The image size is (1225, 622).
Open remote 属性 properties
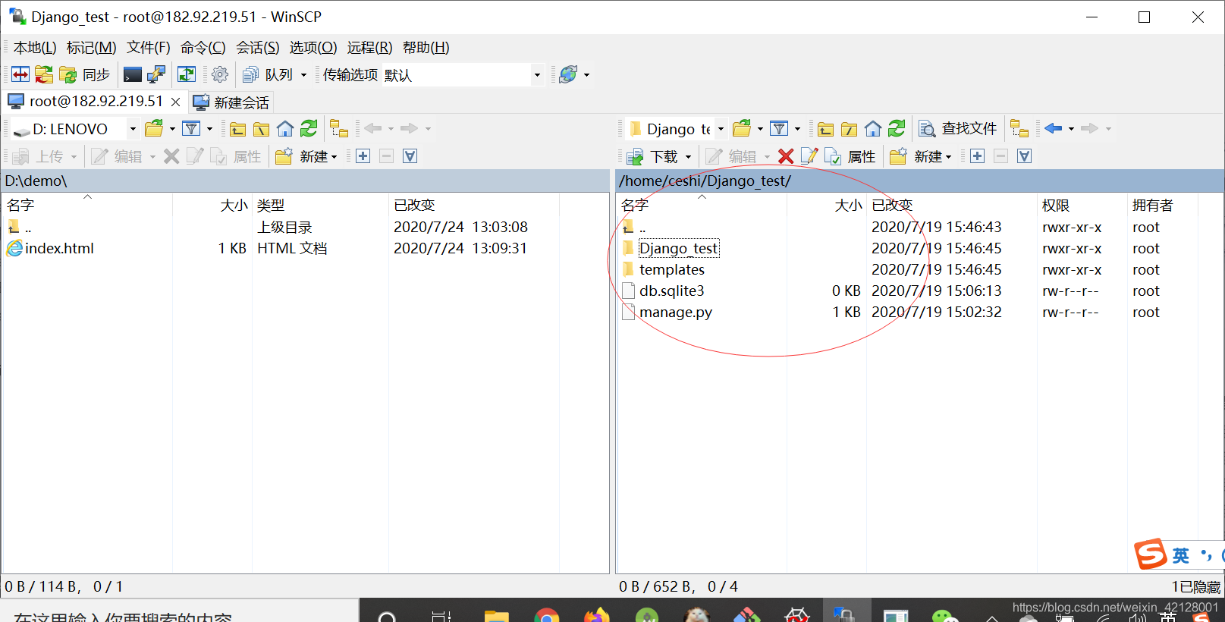tap(851, 156)
